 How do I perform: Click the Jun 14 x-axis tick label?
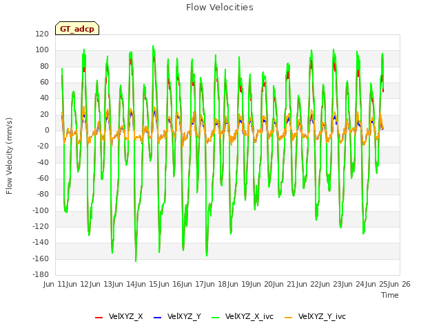pos(124,284)
